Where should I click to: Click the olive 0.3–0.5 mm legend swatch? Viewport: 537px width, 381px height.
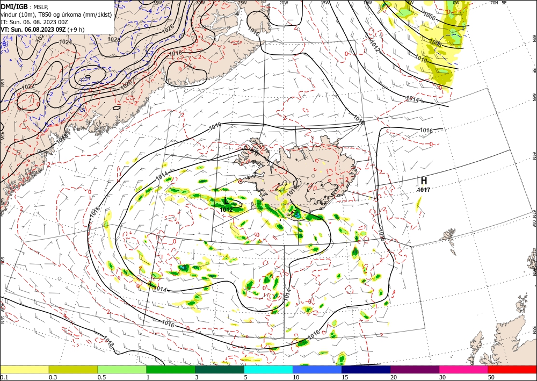click(73, 369)
